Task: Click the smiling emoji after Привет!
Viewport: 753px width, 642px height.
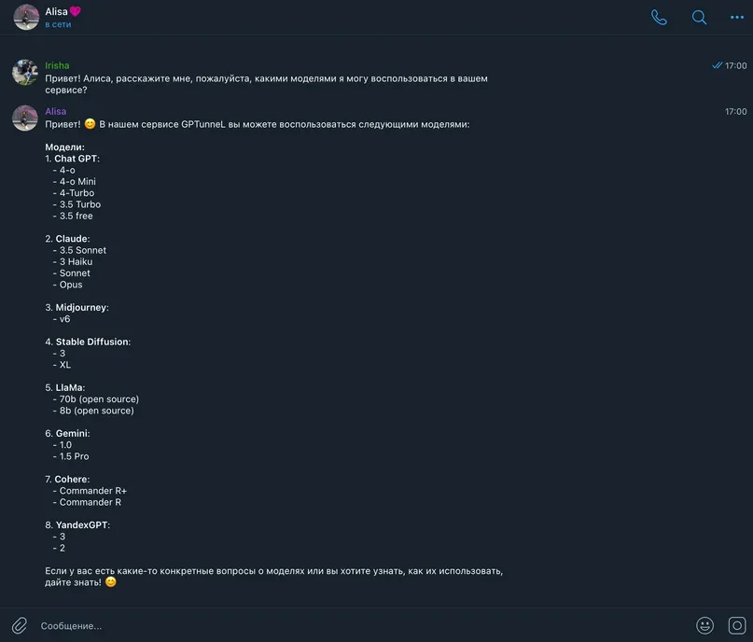Action: [90, 124]
